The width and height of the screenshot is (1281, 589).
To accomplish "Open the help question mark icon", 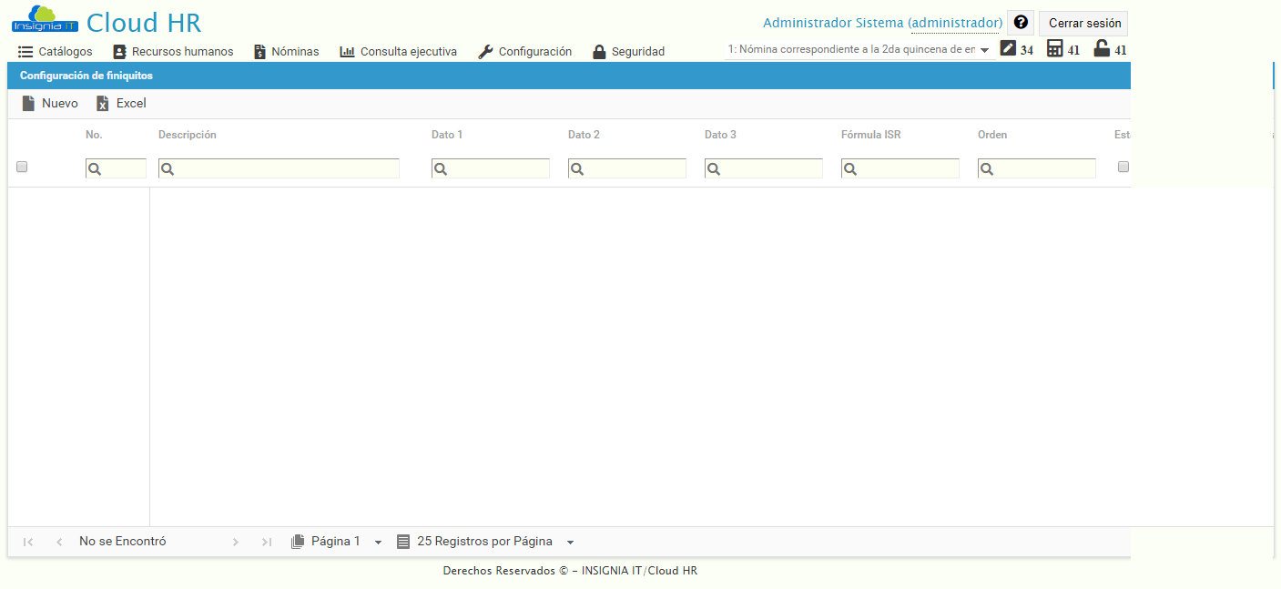I will pyautogui.click(x=1020, y=22).
